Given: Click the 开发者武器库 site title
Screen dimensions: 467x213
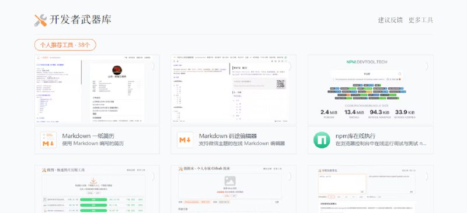Looking at the screenshot, I should pyautogui.click(x=80, y=20).
